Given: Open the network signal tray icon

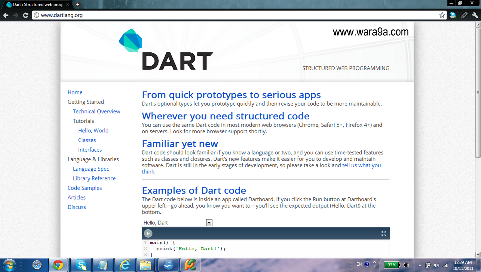Looking at the screenshot, I should point(445,265).
